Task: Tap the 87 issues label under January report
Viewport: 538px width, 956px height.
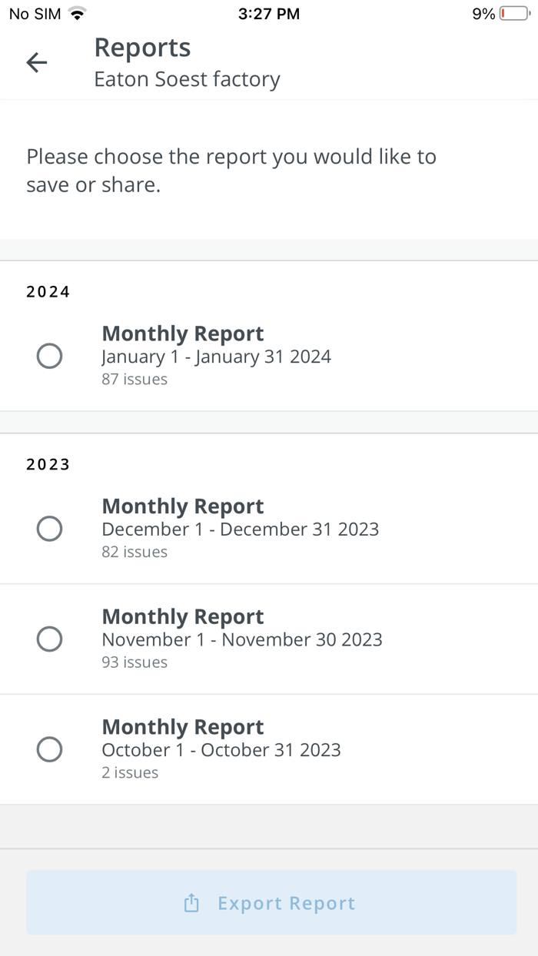Action: (135, 379)
